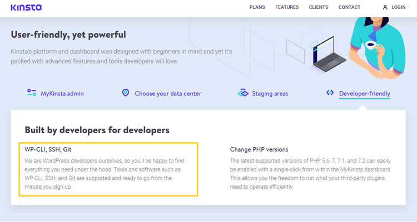
Task: Open the Features menu item
Action: [287, 7]
